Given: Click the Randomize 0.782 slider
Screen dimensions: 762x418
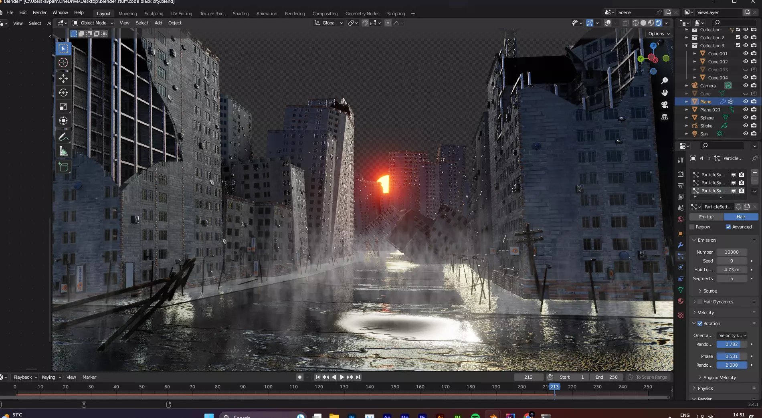Looking at the screenshot, I should (732, 344).
